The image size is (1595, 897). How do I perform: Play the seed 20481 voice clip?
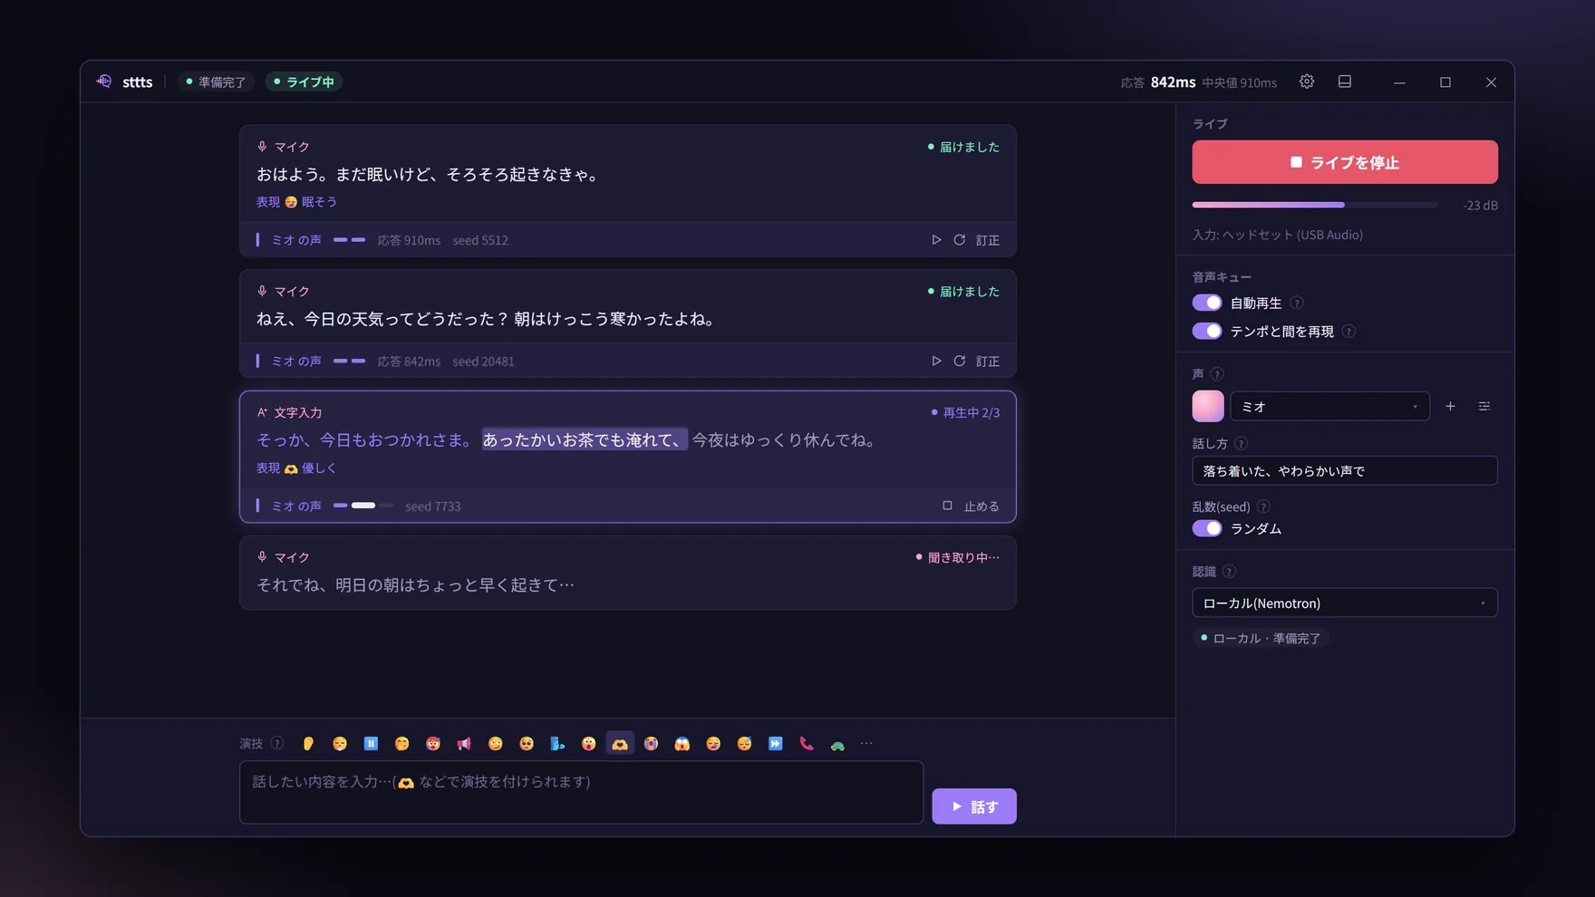(936, 361)
